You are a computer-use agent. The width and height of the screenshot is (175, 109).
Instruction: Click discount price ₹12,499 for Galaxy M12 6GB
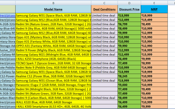coord(129,20)
